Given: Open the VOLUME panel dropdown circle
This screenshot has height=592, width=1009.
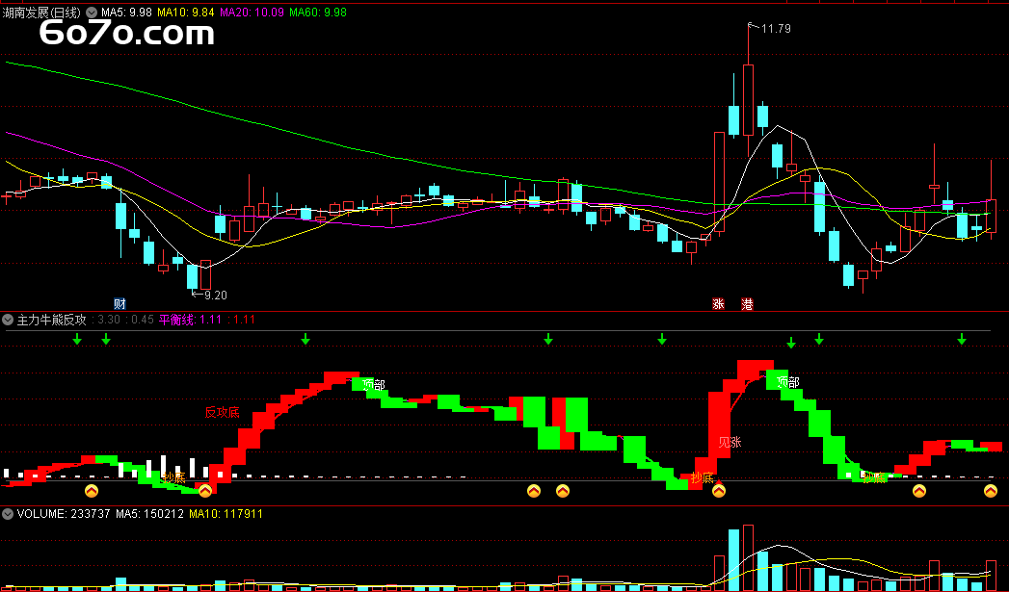Looking at the screenshot, I should click(x=8, y=514).
